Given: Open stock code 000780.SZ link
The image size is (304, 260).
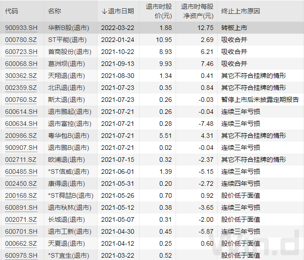Looking at the screenshot, I should pyautogui.click(x=21, y=40).
